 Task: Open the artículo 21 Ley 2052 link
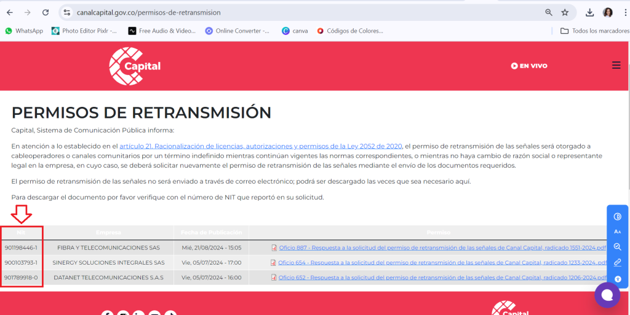coord(260,146)
